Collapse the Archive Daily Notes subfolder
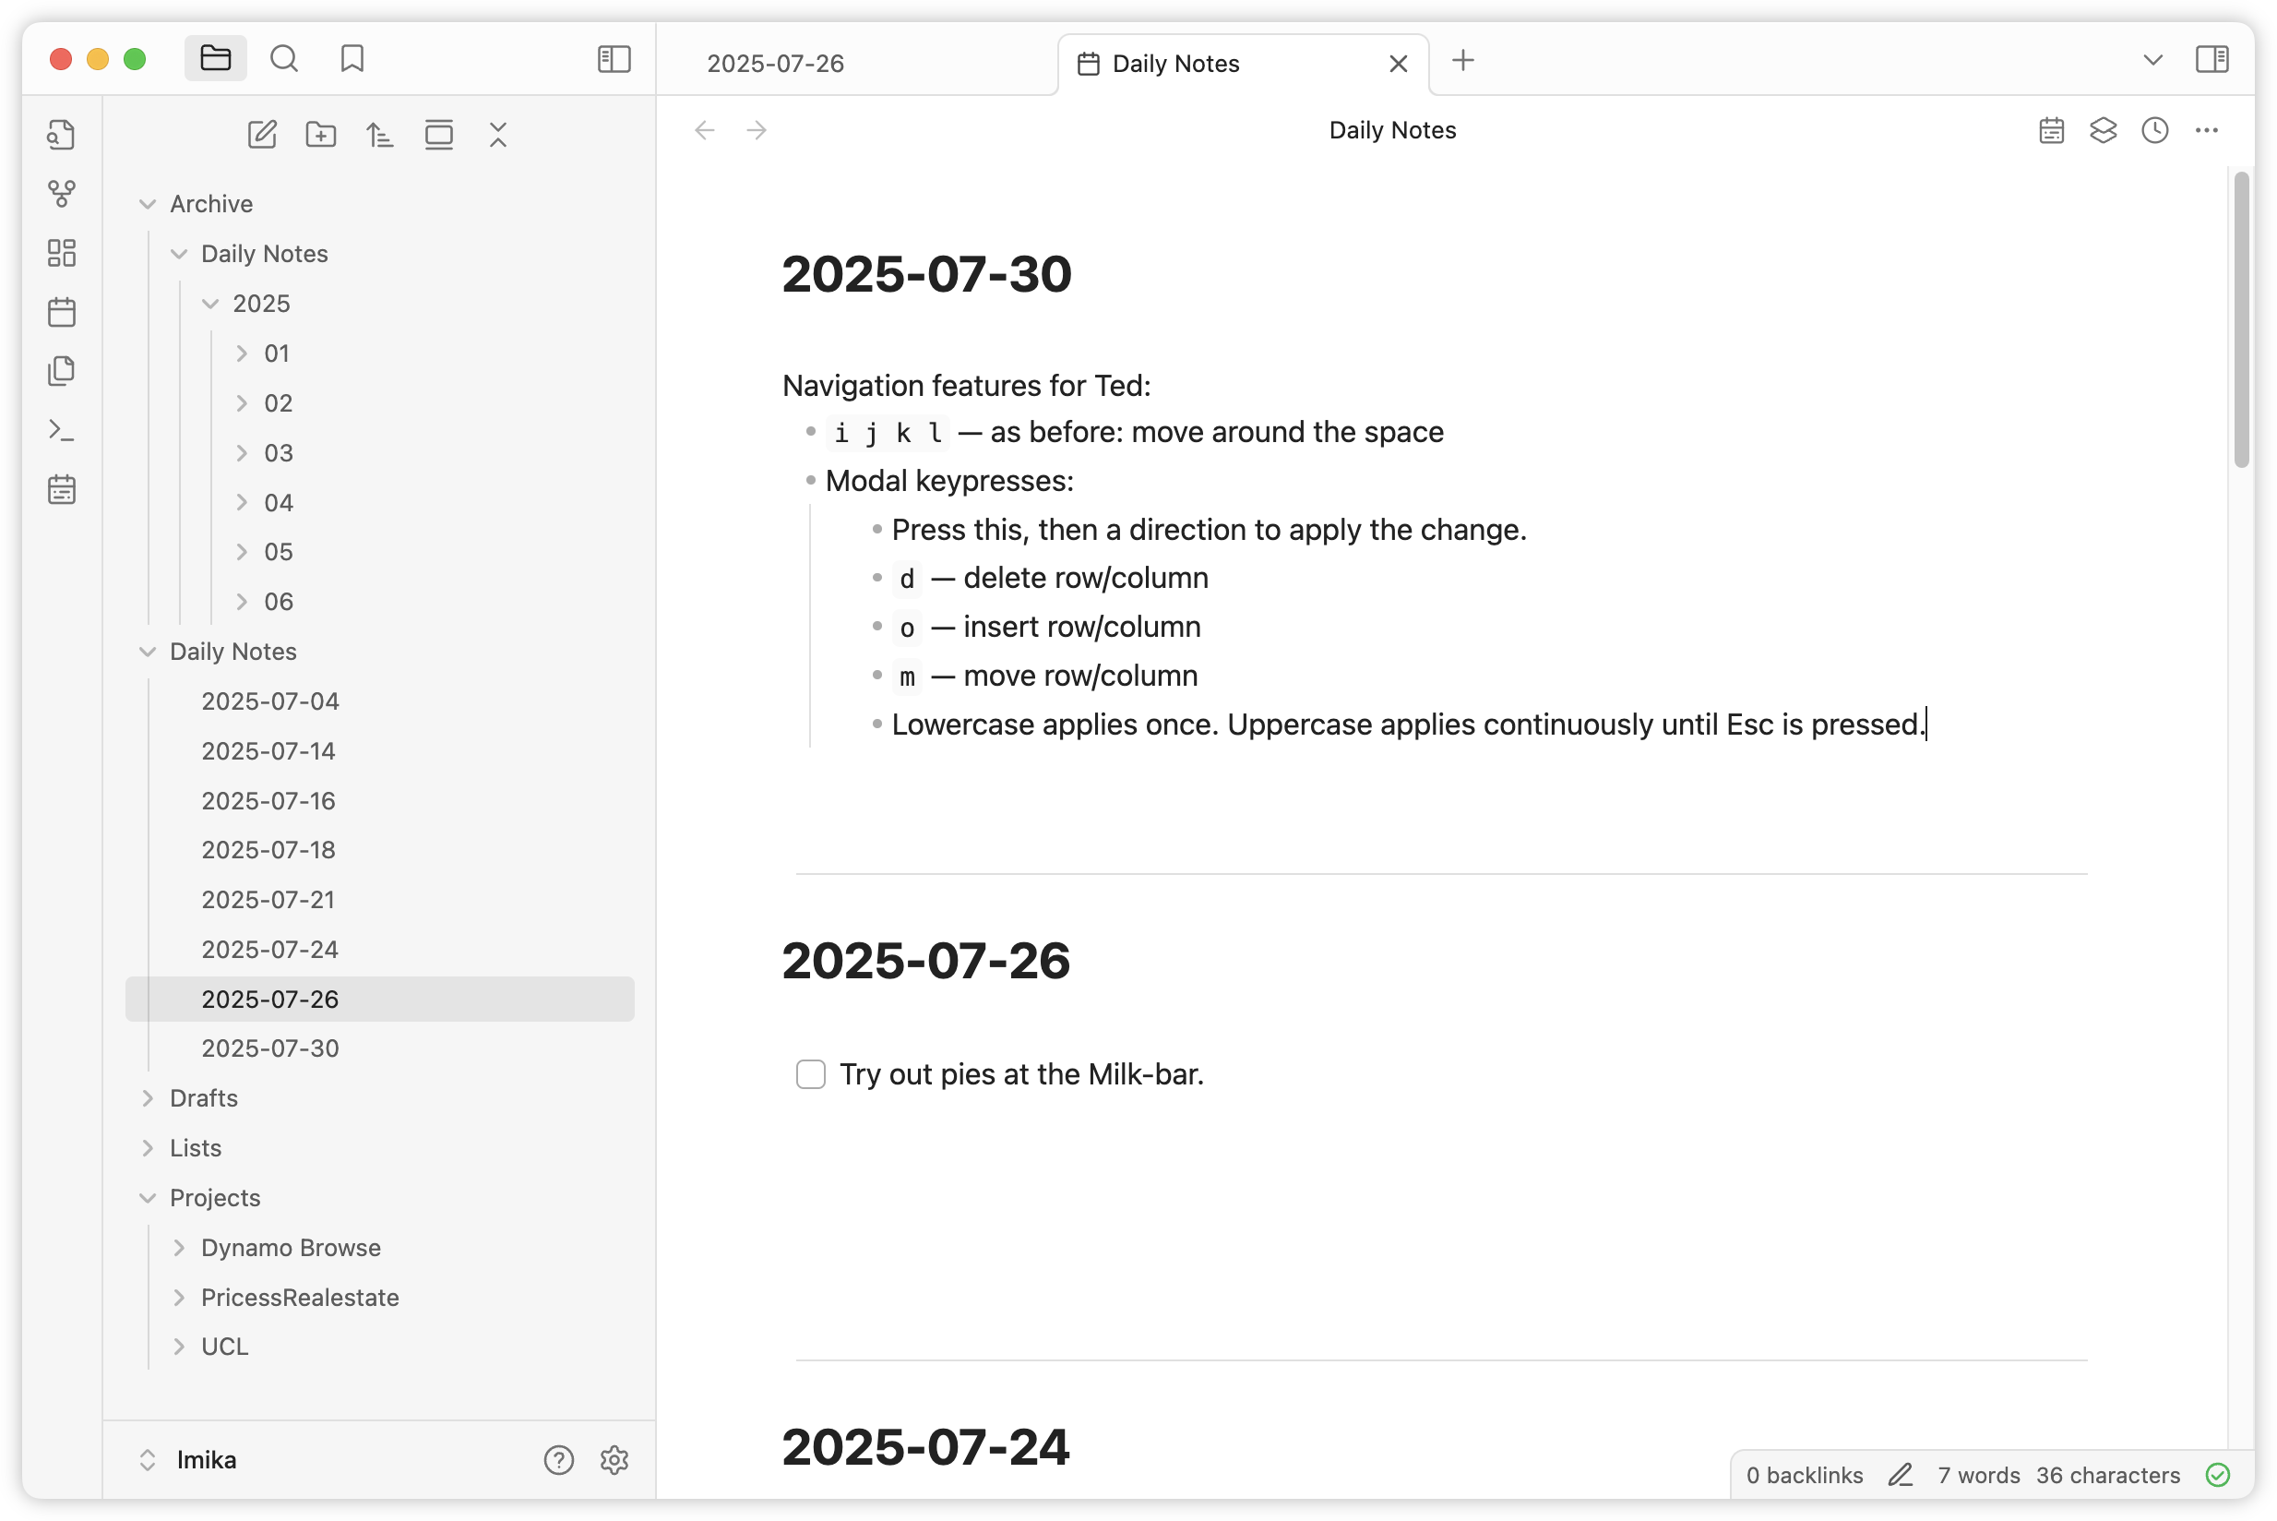This screenshot has width=2277, height=1521. click(x=178, y=254)
